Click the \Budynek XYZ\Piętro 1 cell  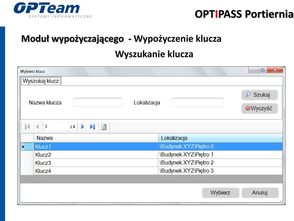221,155
